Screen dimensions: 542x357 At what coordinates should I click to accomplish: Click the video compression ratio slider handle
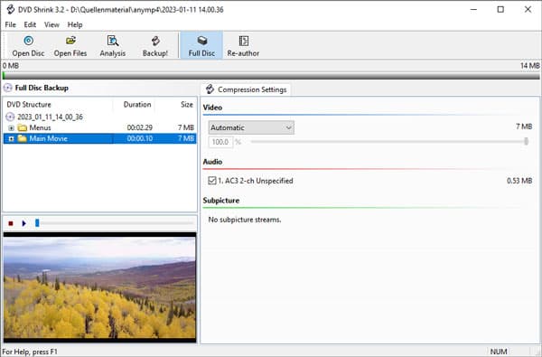(526, 141)
